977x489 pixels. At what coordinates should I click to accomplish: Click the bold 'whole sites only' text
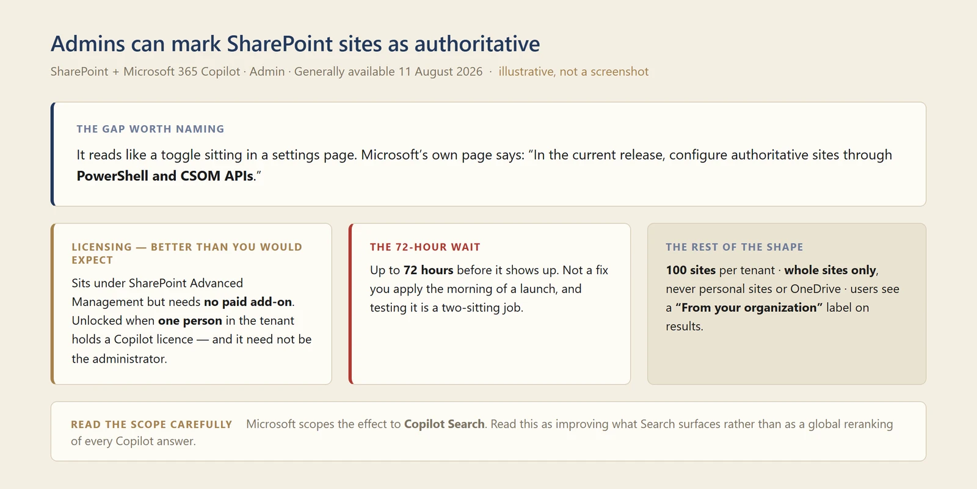click(830, 270)
